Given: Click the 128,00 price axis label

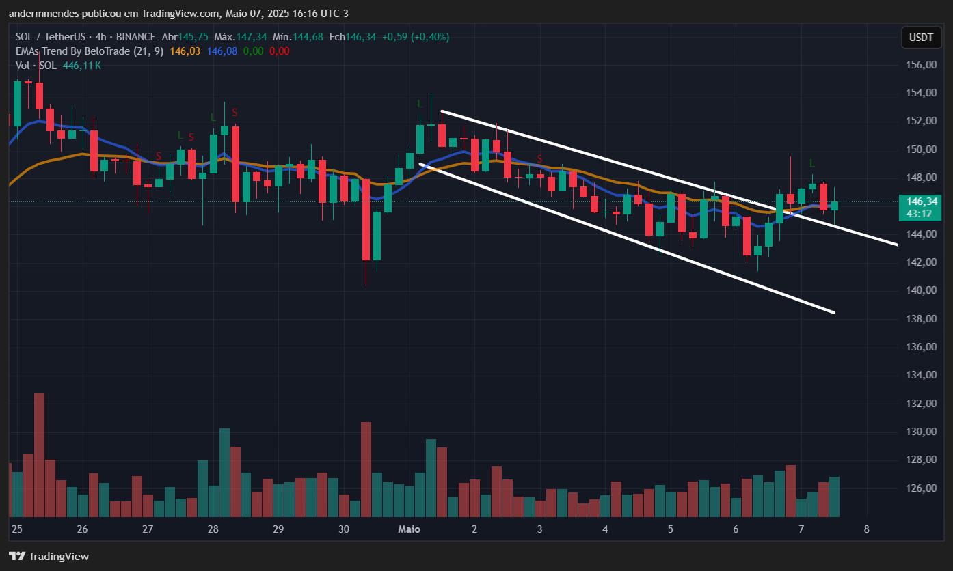Looking at the screenshot, I should tap(922, 460).
